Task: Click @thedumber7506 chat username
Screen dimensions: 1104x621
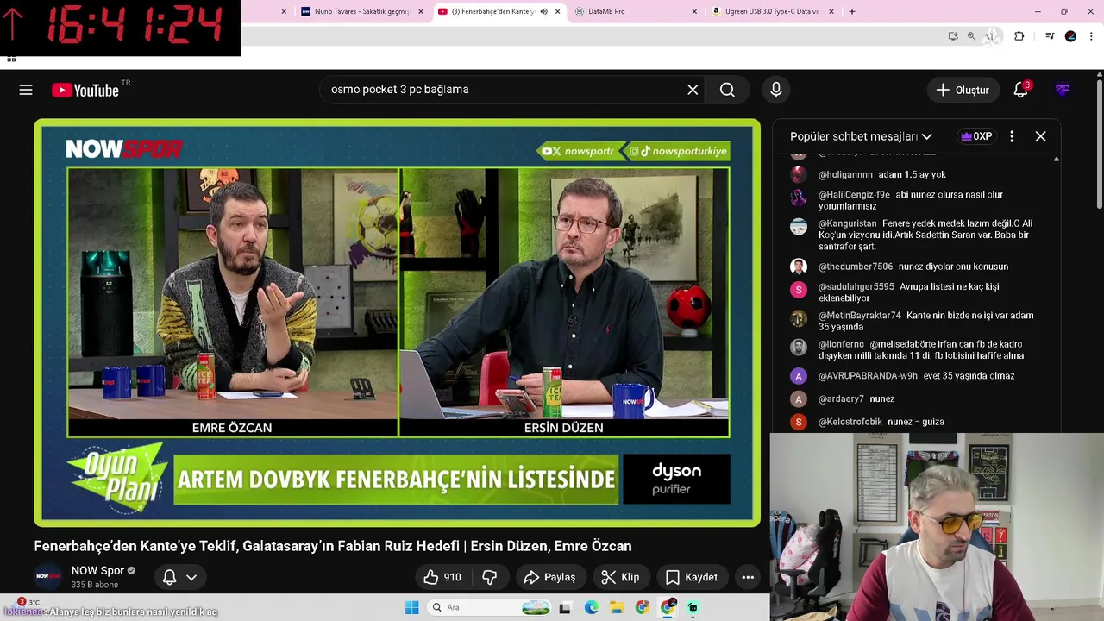Action: 856,267
